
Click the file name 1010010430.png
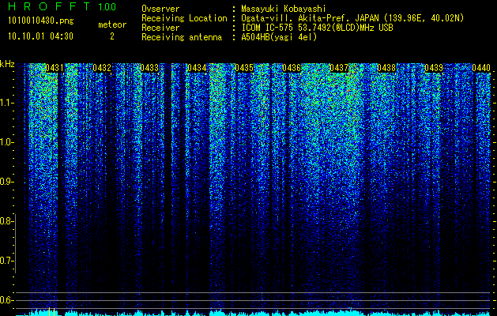[x=41, y=21]
